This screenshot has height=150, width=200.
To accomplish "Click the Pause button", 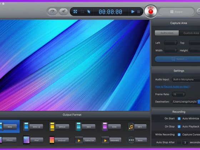I will [x=176, y=12].
